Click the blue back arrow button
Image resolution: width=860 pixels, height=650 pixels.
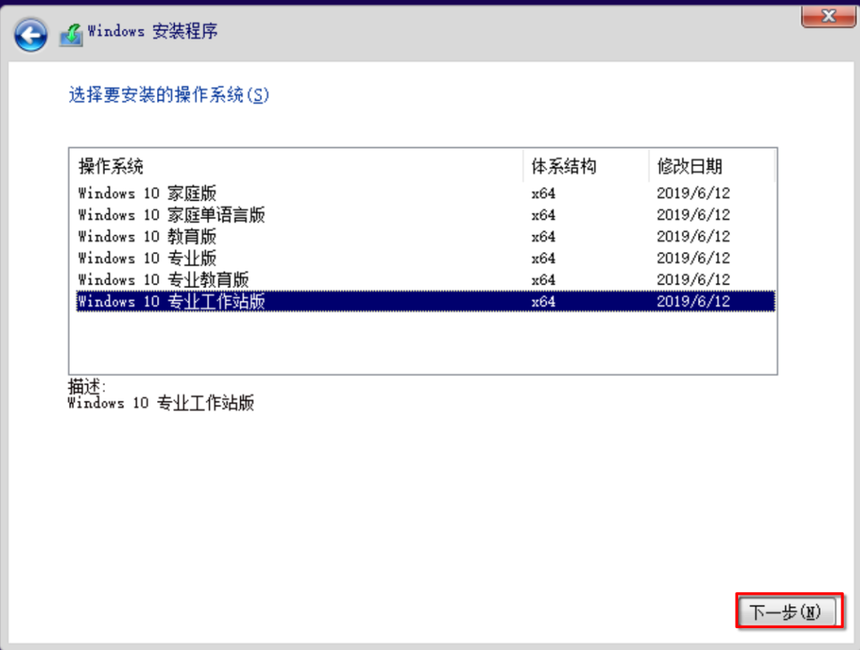tap(31, 35)
